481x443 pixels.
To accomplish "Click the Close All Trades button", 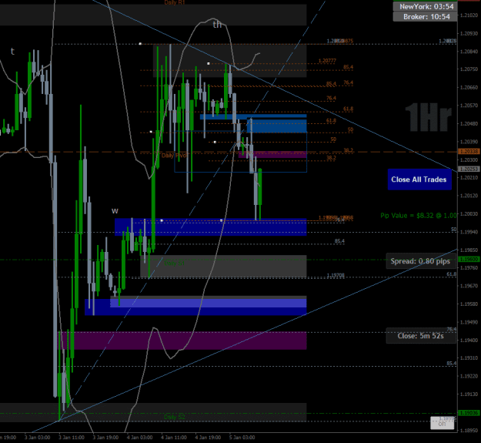I will pyautogui.click(x=419, y=180).
